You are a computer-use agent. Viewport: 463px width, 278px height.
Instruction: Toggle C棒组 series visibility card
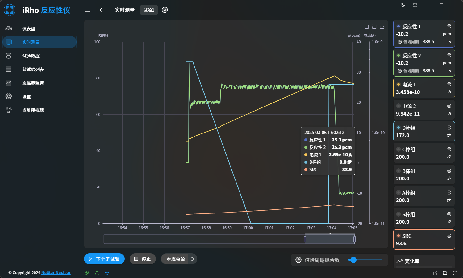tap(424, 153)
